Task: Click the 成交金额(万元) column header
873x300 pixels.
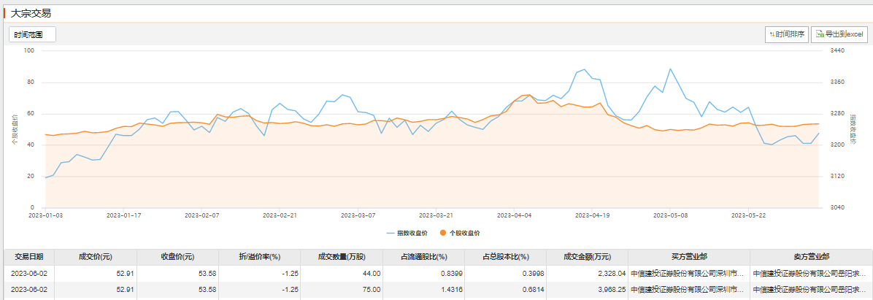Action: click(587, 257)
